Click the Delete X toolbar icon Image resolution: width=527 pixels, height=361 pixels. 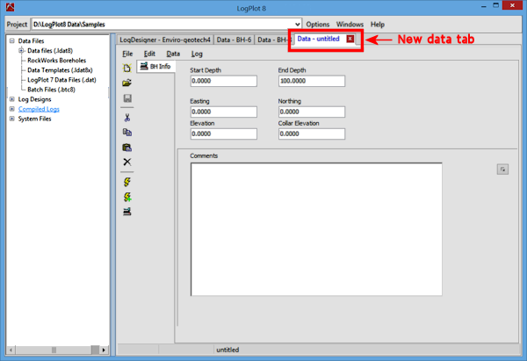(x=127, y=162)
